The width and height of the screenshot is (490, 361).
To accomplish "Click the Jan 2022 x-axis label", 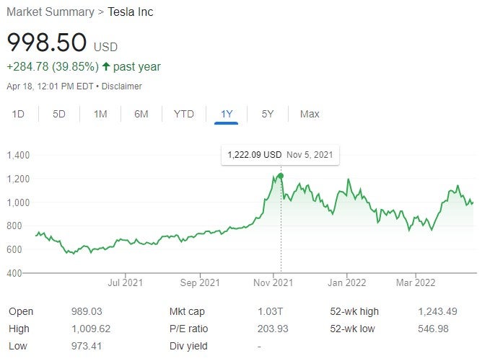I will click(346, 282).
